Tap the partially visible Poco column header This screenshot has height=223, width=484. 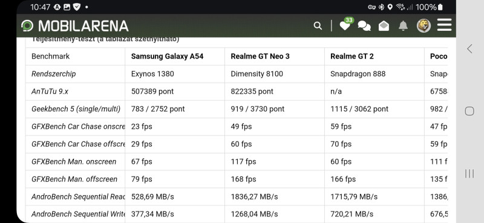(x=439, y=56)
